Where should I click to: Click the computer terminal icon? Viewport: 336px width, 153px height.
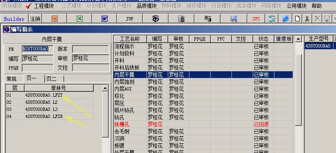pyautogui.click(x=234, y=19)
